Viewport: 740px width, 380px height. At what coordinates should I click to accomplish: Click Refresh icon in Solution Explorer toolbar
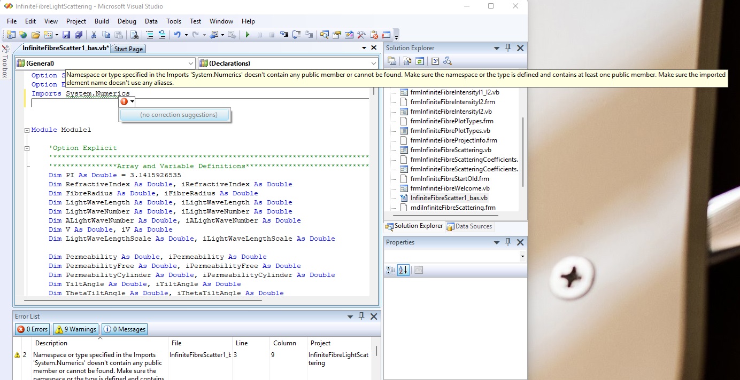coord(420,61)
